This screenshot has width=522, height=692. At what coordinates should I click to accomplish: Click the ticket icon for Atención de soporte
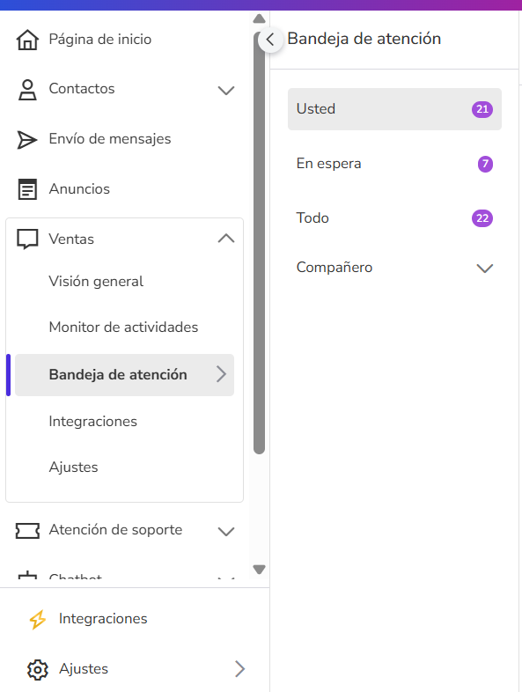(27, 531)
